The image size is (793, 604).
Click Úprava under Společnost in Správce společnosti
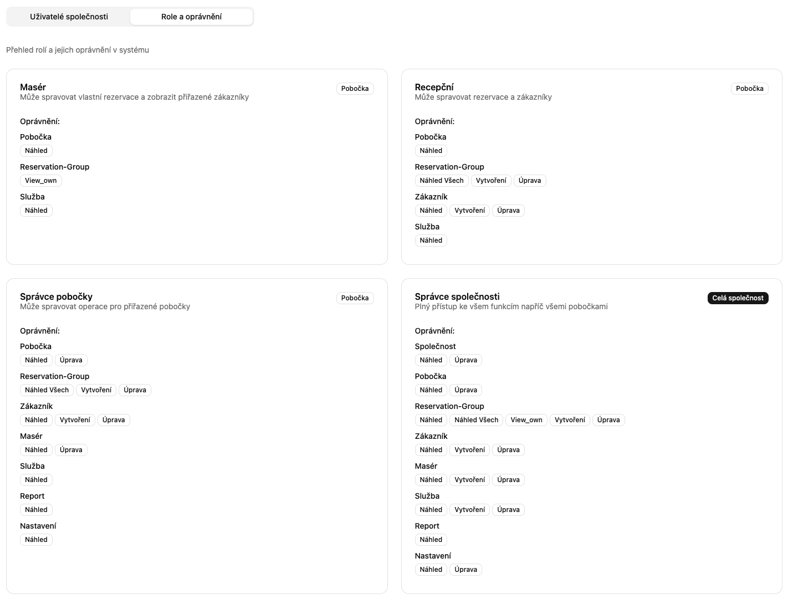(x=465, y=360)
